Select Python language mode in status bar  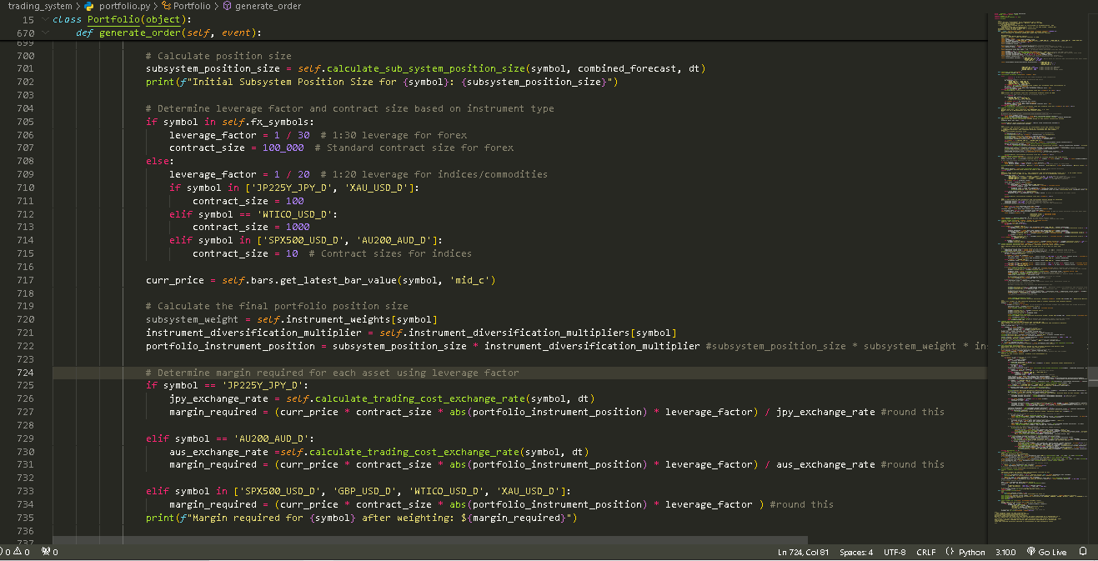point(971,552)
